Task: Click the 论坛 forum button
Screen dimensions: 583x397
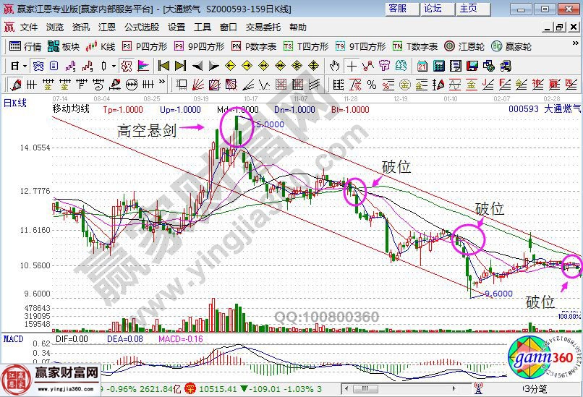Action: (x=433, y=9)
